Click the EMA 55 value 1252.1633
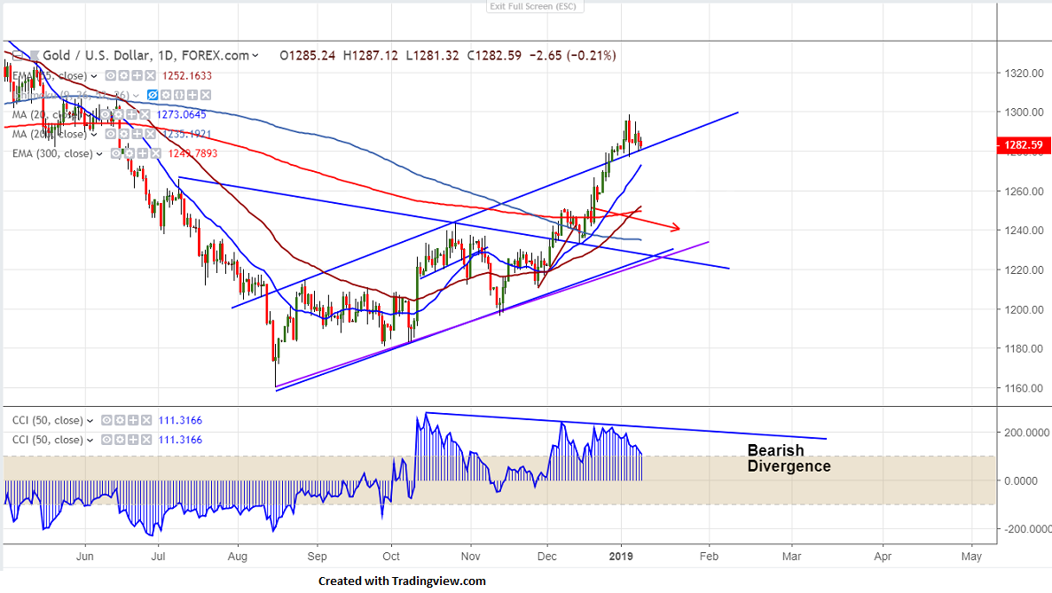This screenshot has height=593, width=1052. tap(187, 76)
